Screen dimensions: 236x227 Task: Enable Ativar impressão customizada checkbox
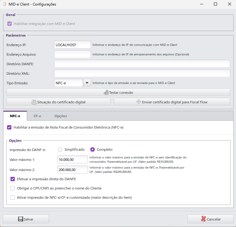[x=13, y=197]
